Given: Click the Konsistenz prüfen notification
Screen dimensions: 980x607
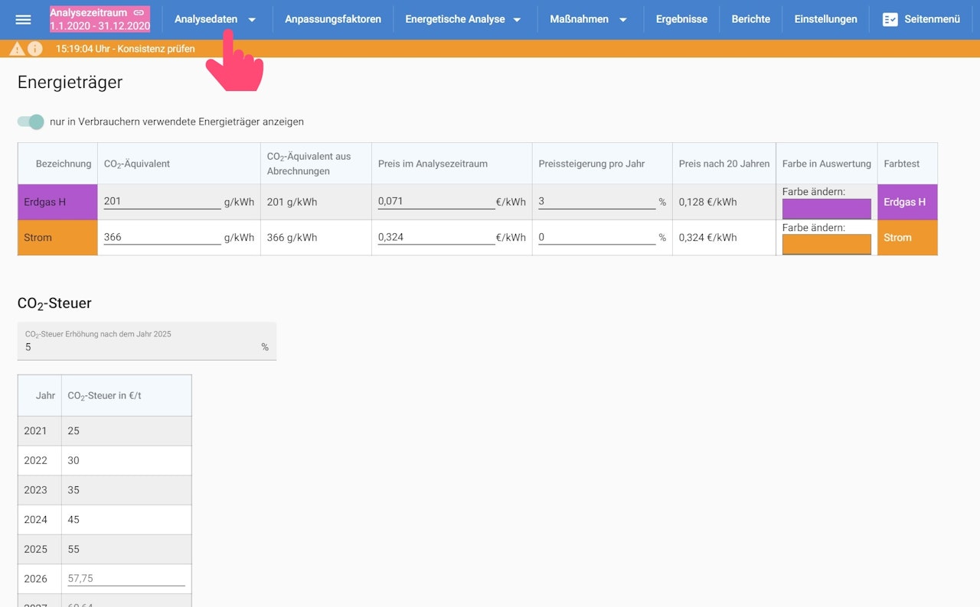Looking at the screenshot, I should click(x=125, y=49).
